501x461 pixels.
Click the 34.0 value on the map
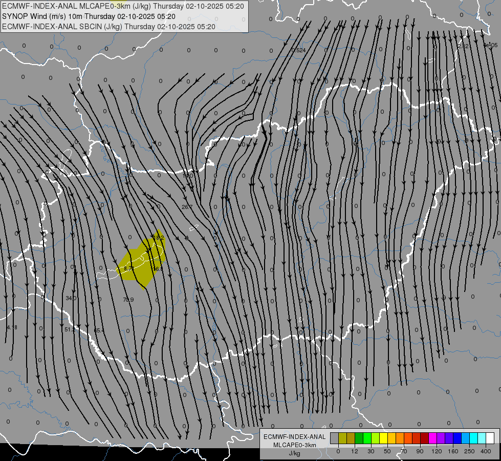coord(71,298)
